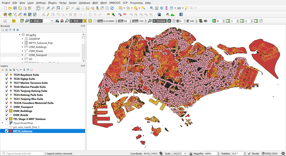Viewport: 286px width, 156px height.
Task: Open the Processing menu
Action: (136, 3)
